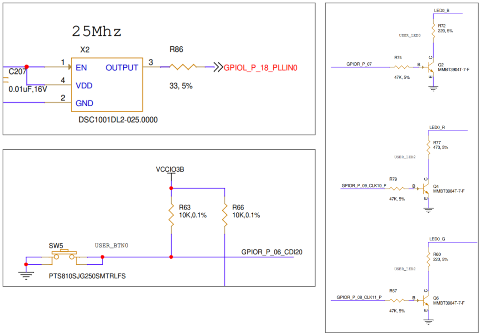Click the LED0_R net label
This screenshot has width=480, height=333.
point(437,127)
